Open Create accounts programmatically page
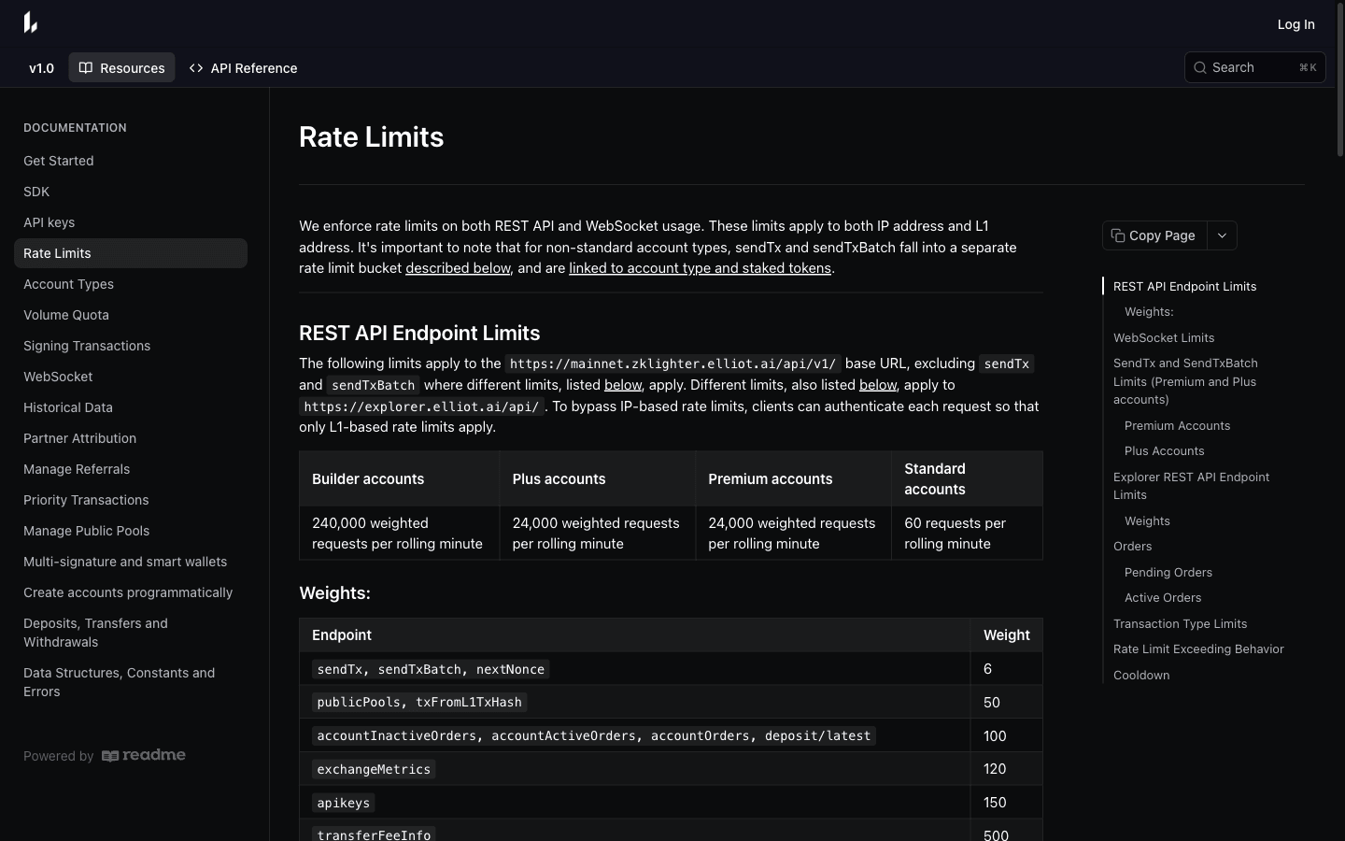1345x841 pixels. pos(131,592)
